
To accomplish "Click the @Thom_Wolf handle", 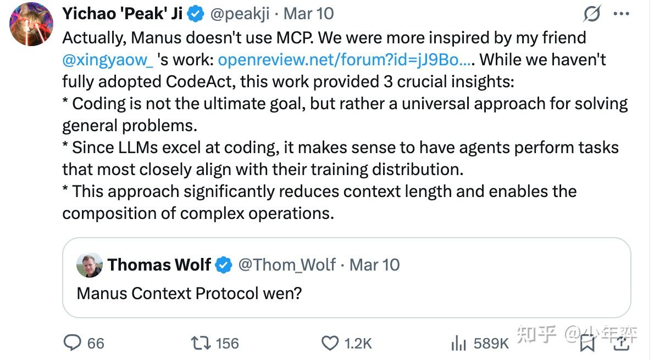I will click(x=286, y=265).
